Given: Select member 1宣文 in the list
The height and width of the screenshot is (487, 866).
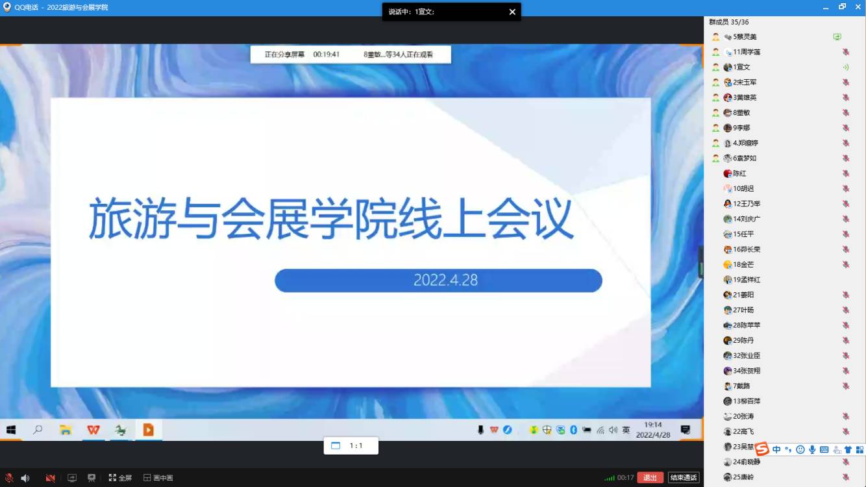Looking at the screenshot, I should pyautogui.click(x=741, y=67).
